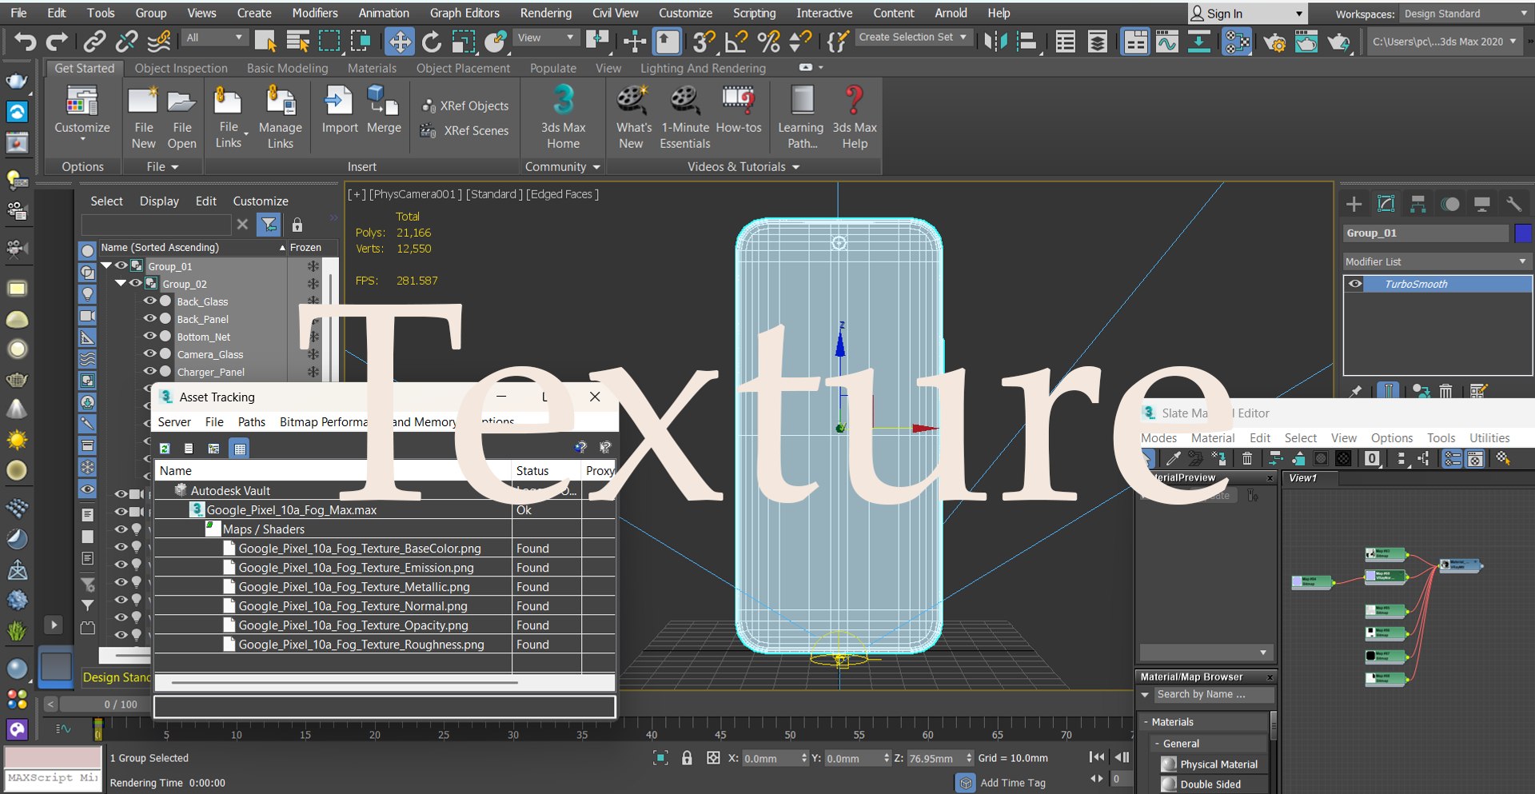Image resolution: width=1535 pixels, height=794 pixels.
Task: Toggle visibility eye for Bottom_Net
Action: click(150, 336)
